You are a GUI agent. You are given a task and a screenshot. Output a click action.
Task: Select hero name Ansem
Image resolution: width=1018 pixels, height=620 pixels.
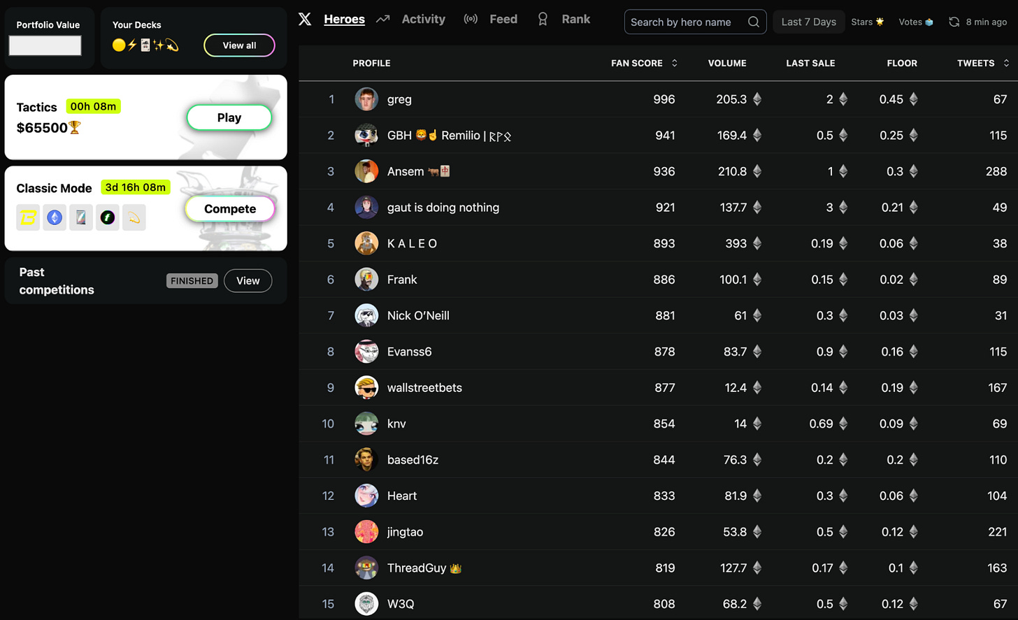(406, 171)
